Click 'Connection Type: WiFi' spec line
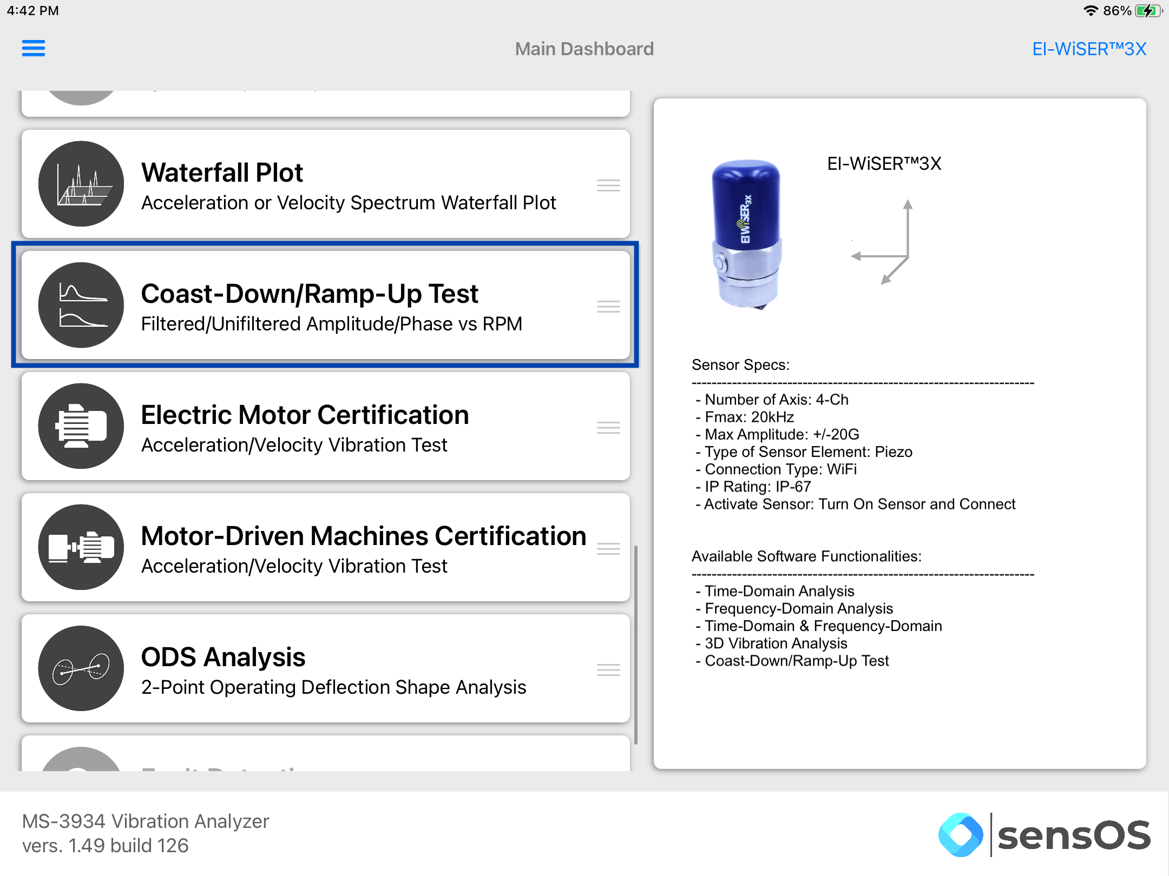Image resolution: width=1169 pixels, height=876 pixels. 777,469
